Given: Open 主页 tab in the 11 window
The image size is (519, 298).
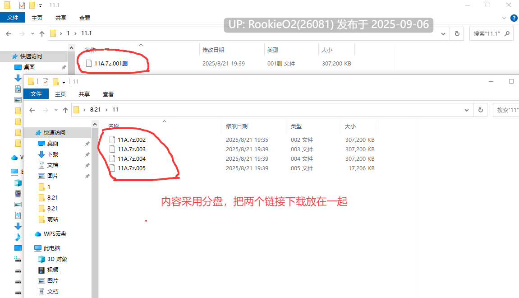Looking at the screenshot, I should coord(60,94).
